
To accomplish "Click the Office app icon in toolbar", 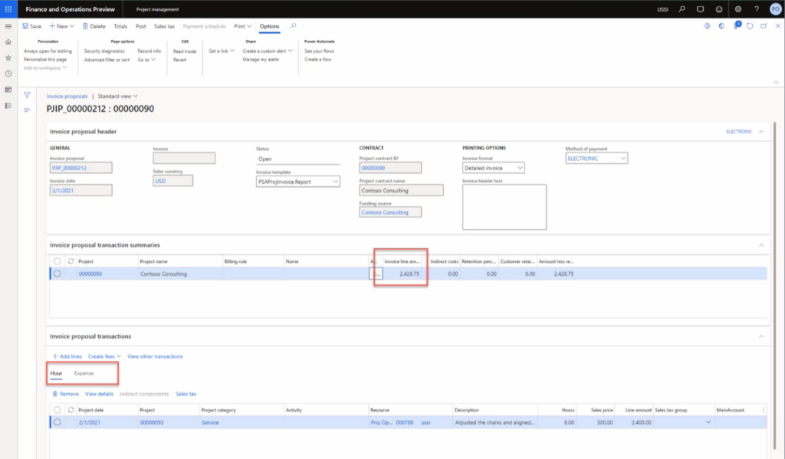I will 721,26.
